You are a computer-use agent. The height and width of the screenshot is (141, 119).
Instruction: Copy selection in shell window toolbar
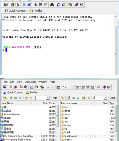click(36, 5)
